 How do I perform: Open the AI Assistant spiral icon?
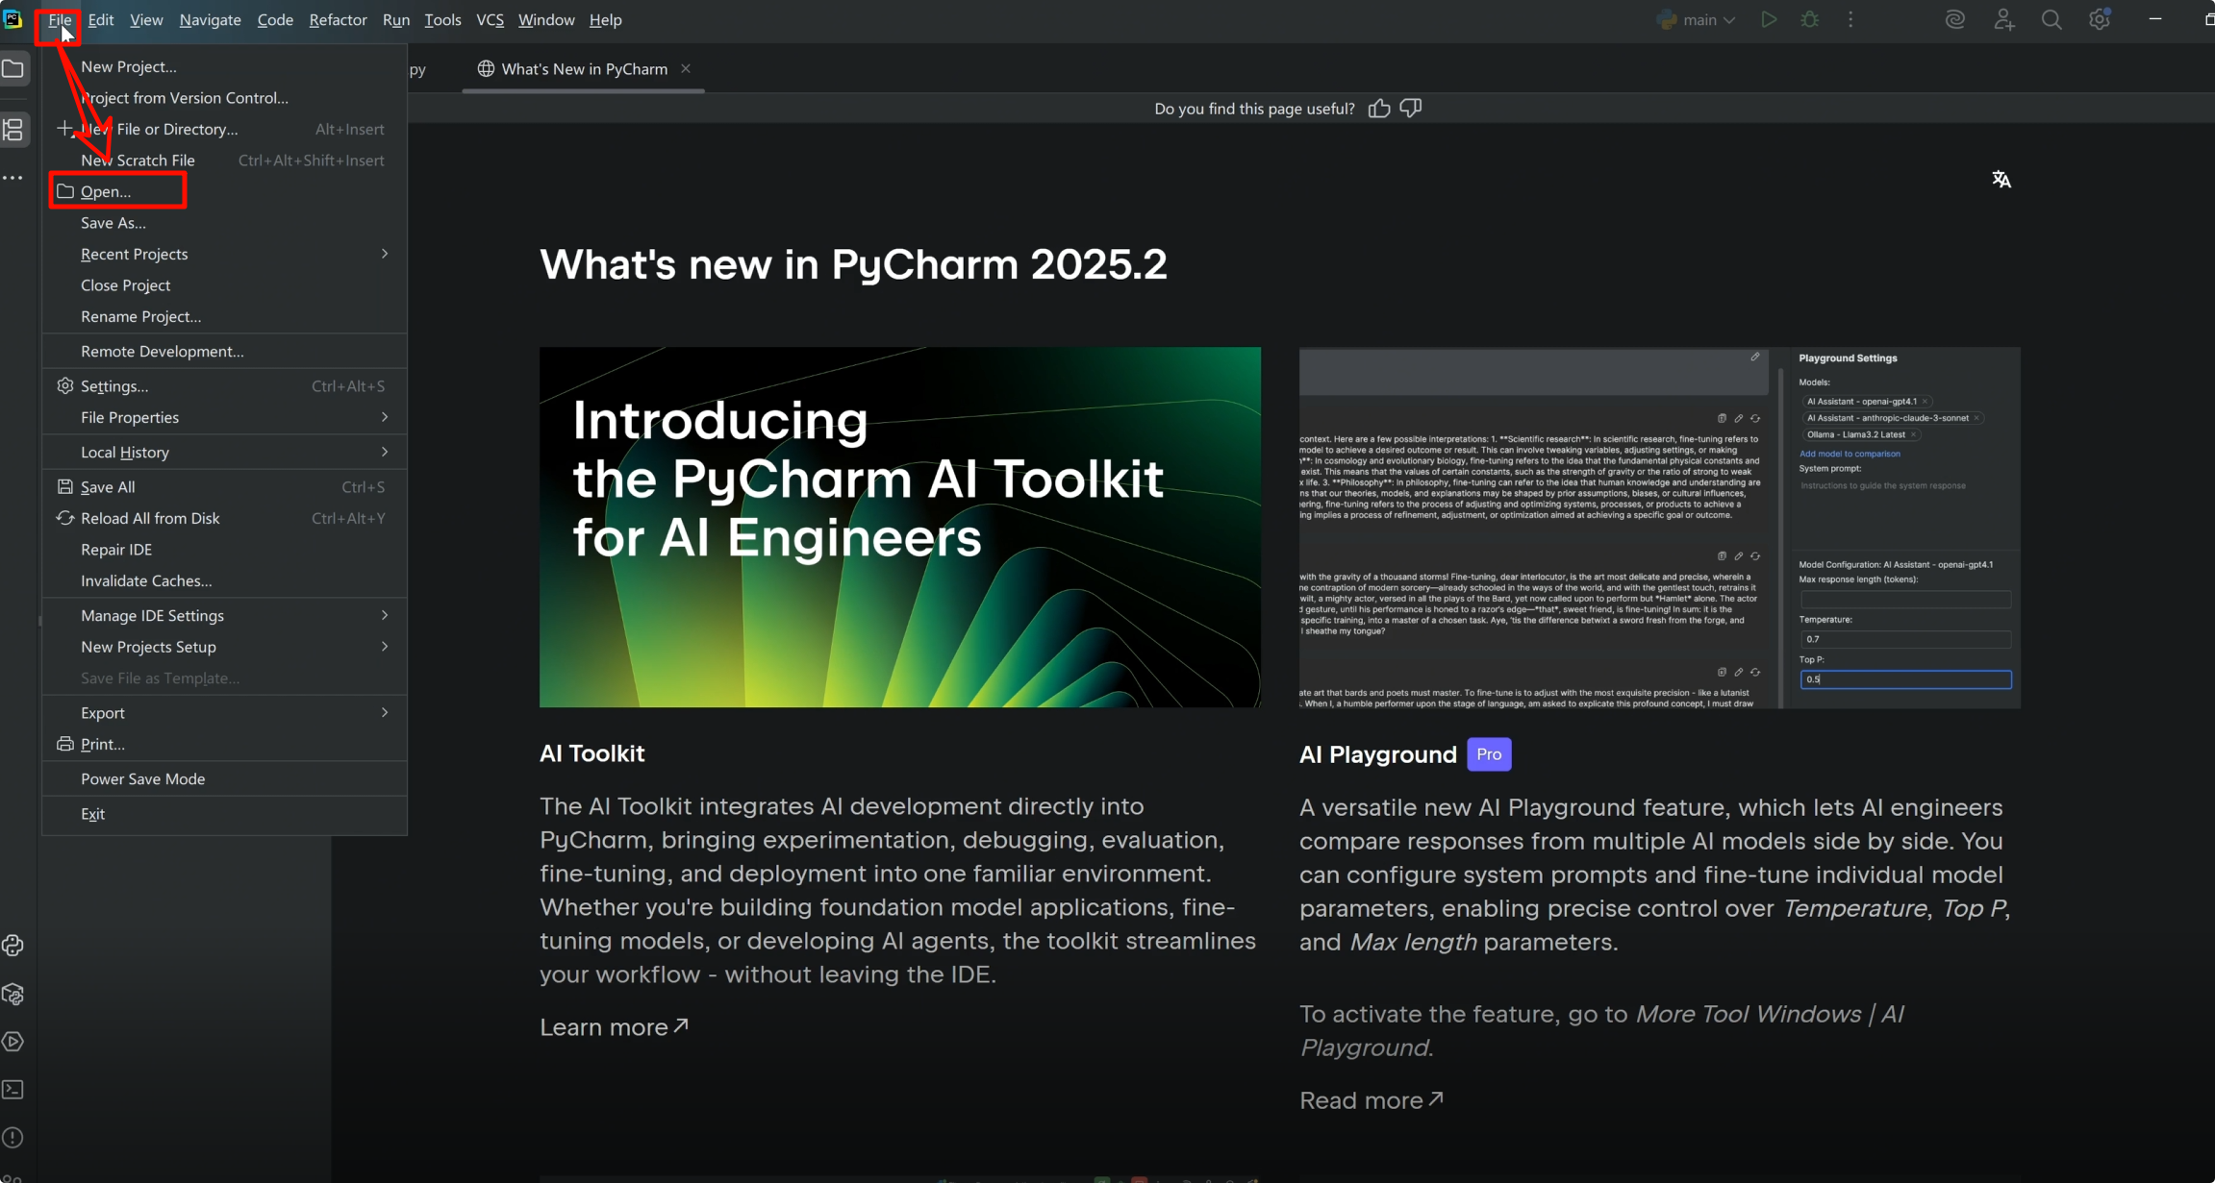1954,20
